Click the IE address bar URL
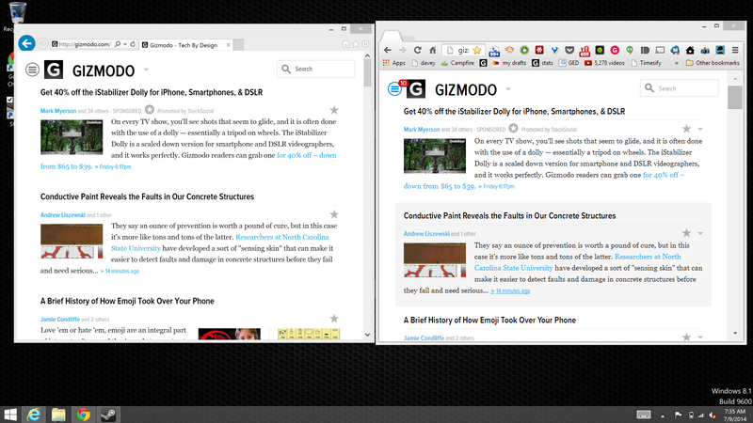The height and width of the screenshot is (423, 753). click(85, 44)
